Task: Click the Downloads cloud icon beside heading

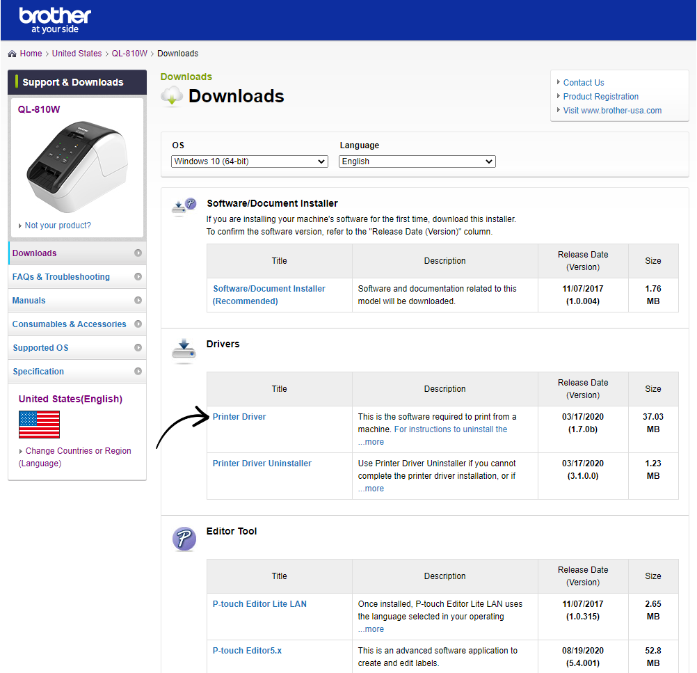Action: [x=172, y=96]
